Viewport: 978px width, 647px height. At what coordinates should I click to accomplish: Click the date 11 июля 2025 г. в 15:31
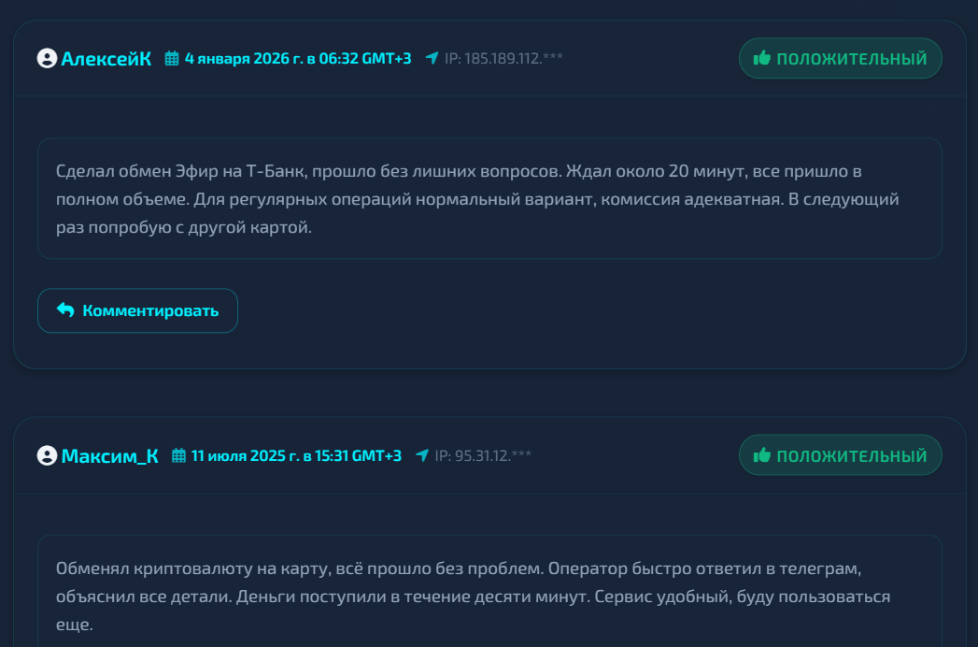[296, 456]
